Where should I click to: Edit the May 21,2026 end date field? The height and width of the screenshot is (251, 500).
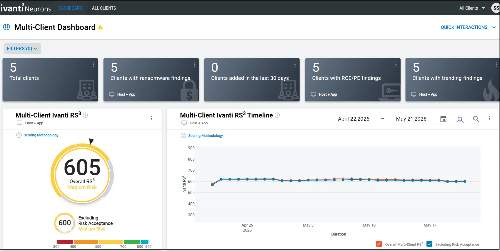[x=411, y=119]
